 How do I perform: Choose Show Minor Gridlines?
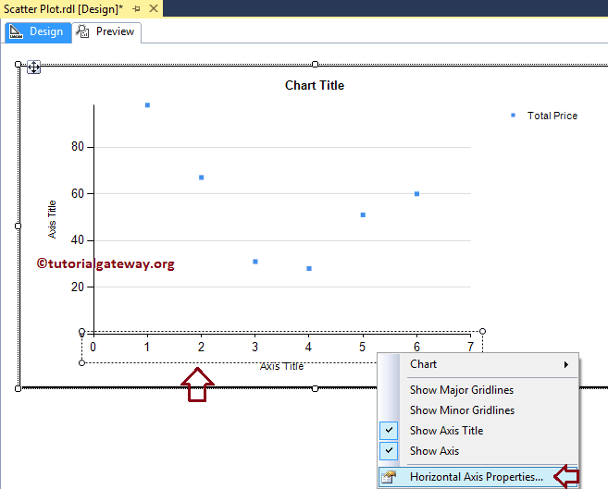point(478,410)
